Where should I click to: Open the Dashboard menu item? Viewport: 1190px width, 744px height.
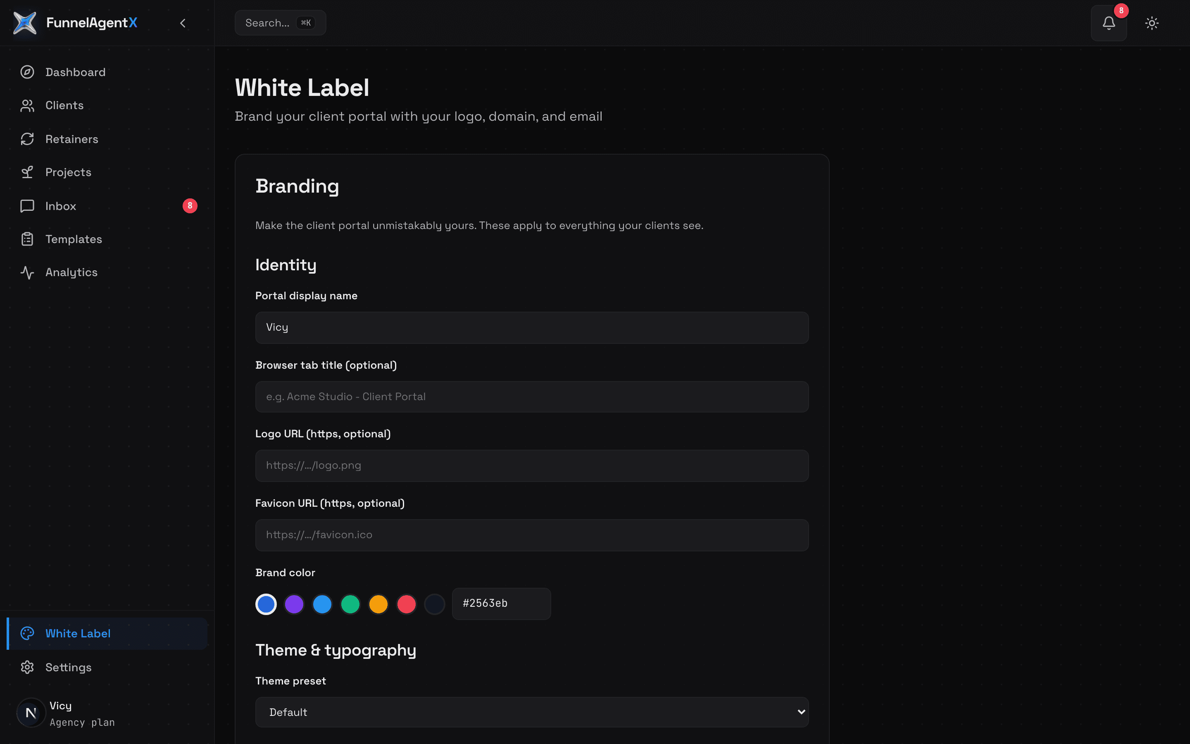[107, 72]
